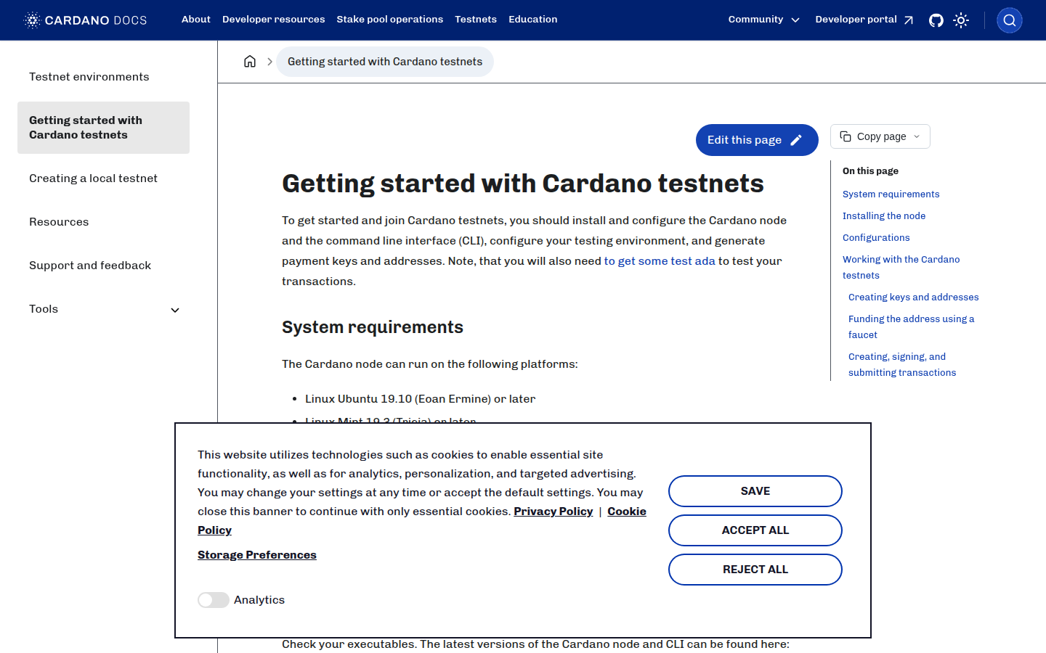Select Testnet environments in the sidebar
This screenshot has width=1046, height=653.
(x=103, y=77)
